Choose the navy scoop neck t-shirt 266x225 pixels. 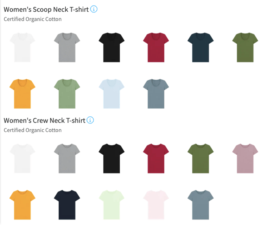(x=201, y=47)
